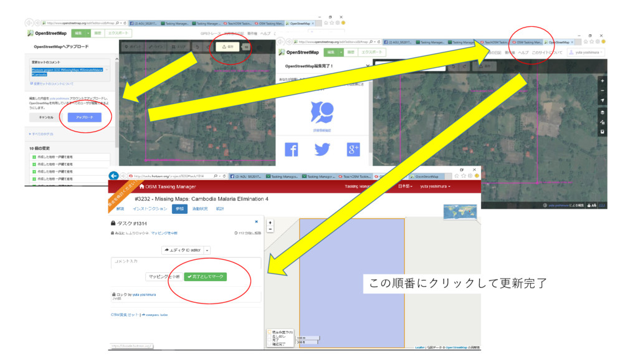This screenshot has width=638, height=359.
Task: Click the magnifier-on-map changeset icon in right OSM window
Action: [x=322, y=112]
